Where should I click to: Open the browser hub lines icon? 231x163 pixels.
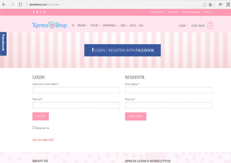coord(221,5)
